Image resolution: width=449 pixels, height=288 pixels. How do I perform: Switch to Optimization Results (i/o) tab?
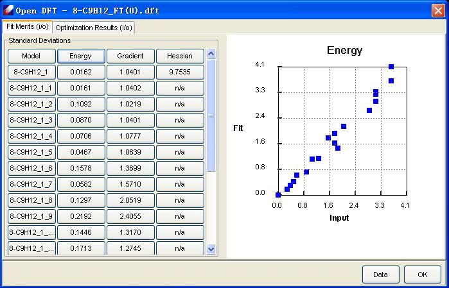(94, 28)
